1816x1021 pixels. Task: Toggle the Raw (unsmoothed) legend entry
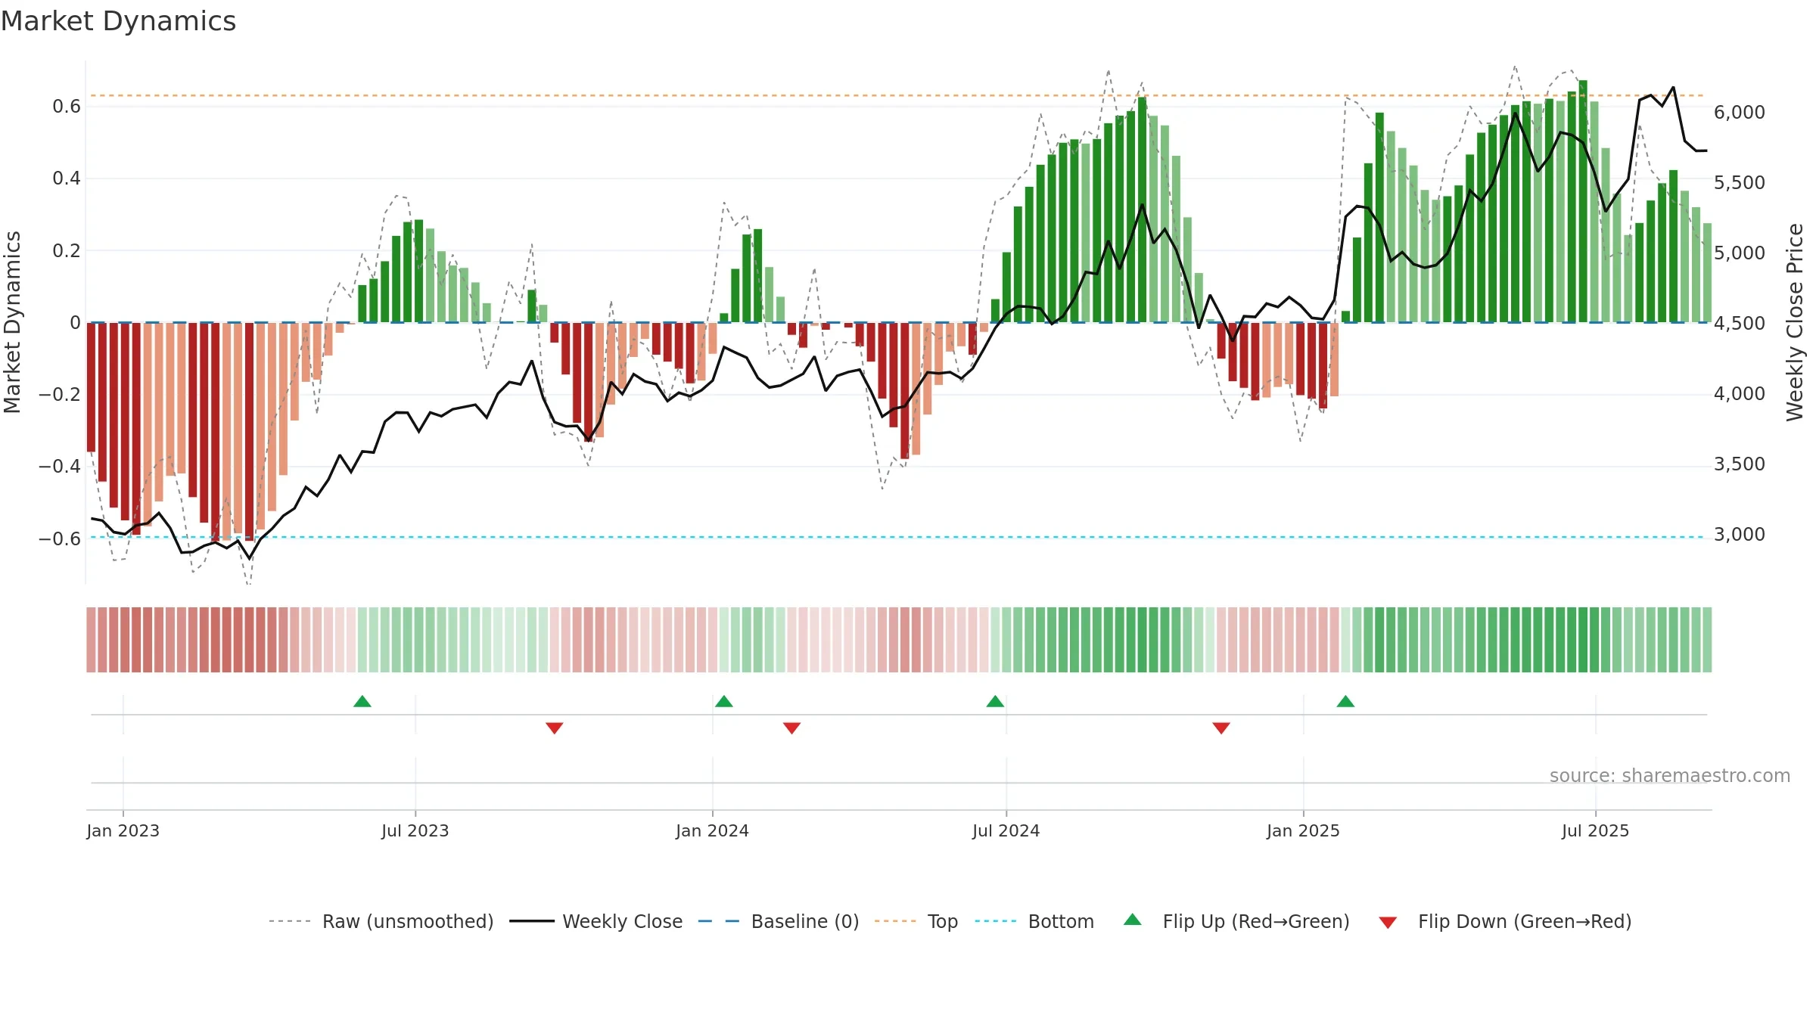tap(381, 921)
